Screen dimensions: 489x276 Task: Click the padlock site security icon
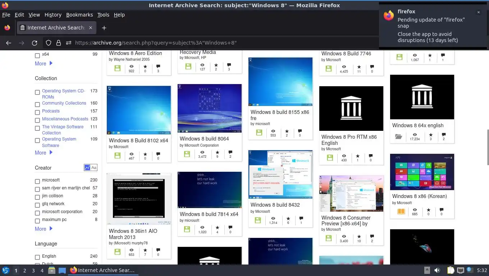[x=59, y=43]
